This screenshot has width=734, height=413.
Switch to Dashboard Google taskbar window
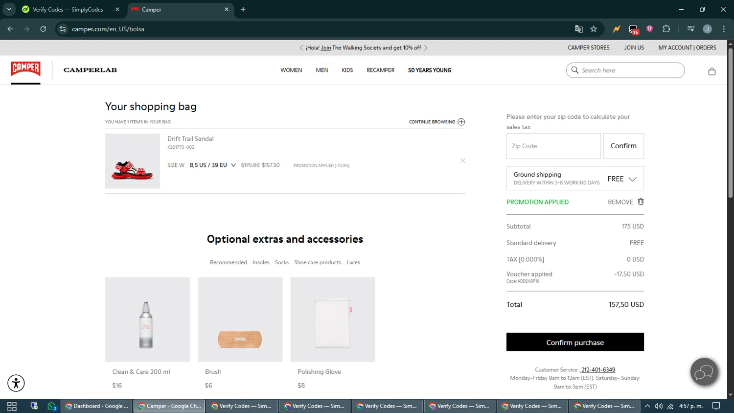click(x=96, y=406)
